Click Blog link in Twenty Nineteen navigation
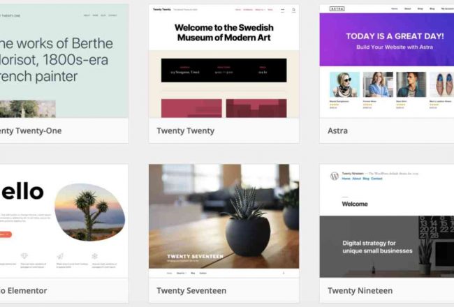 click(x=366, y=179)
